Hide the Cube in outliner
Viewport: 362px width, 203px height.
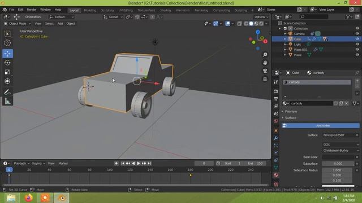point(357,39)
